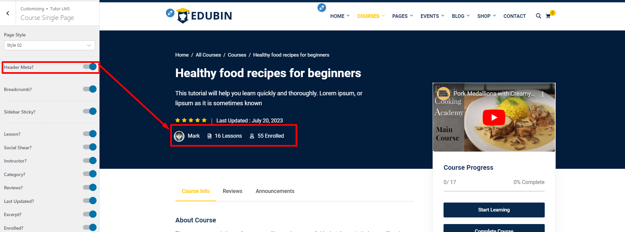Open the shopping cart icon
The image size is (625, 232).
(548, 16)
